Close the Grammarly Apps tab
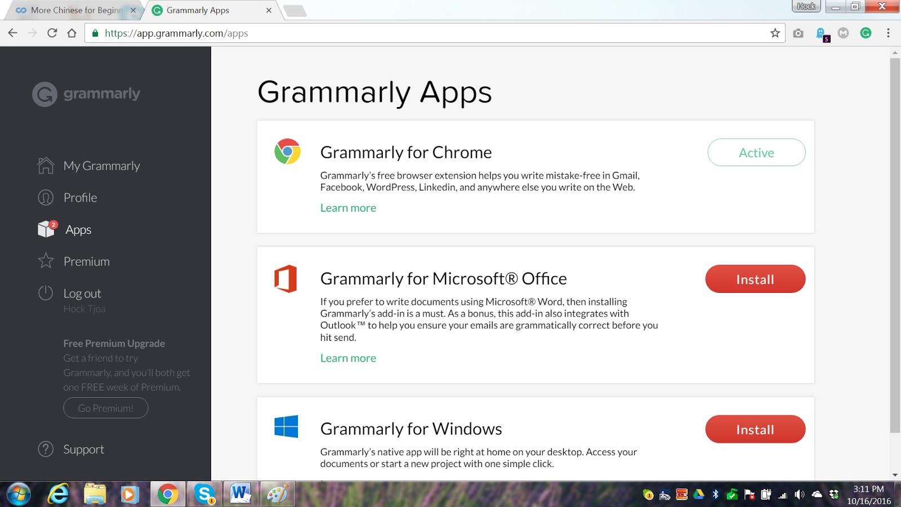The image size is (901, 507). tap(269, 10)
